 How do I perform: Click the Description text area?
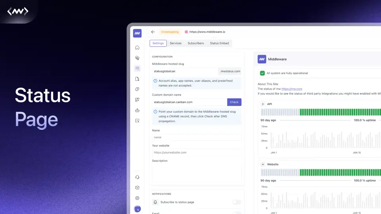click(x=197, y=174)
